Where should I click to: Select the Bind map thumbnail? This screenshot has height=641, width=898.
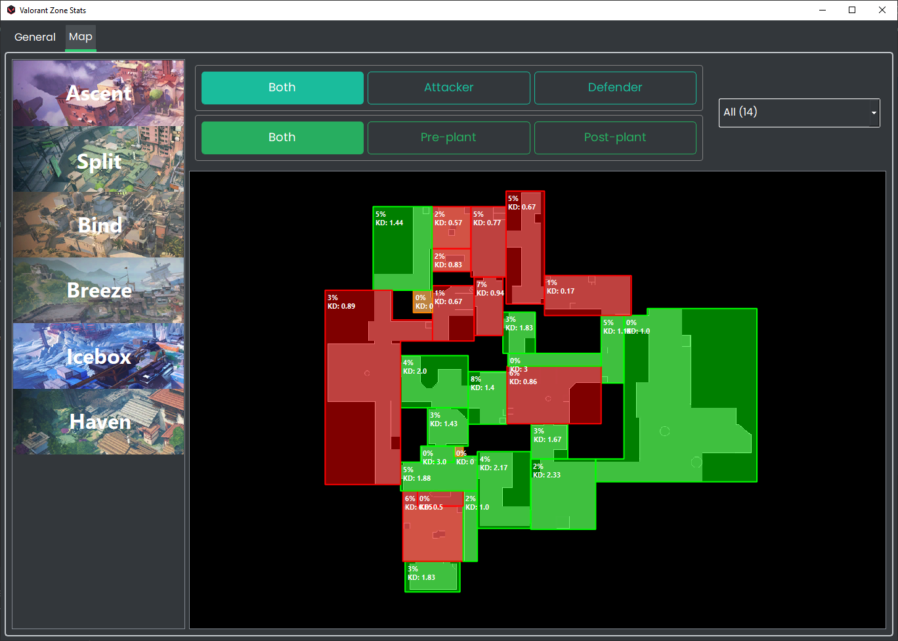(98, 225)
